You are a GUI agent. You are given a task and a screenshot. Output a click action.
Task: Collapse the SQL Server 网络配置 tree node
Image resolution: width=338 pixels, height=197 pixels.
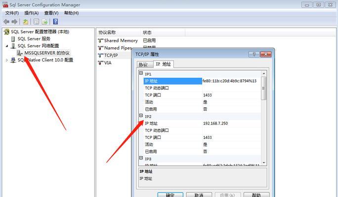coord(7,46)
